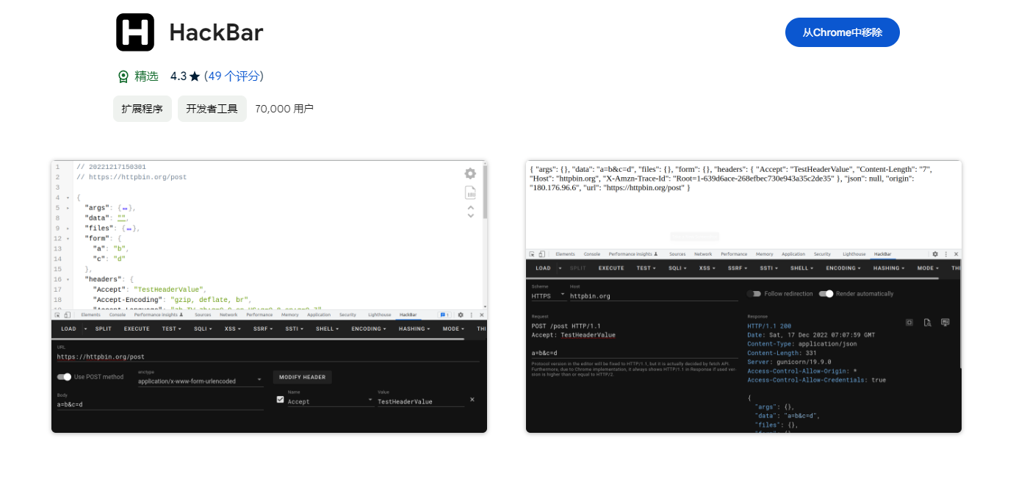The height and width of the screenshot is (496, 1027).
Task: Collapse the "form" node on line 12
Action: 68,239
